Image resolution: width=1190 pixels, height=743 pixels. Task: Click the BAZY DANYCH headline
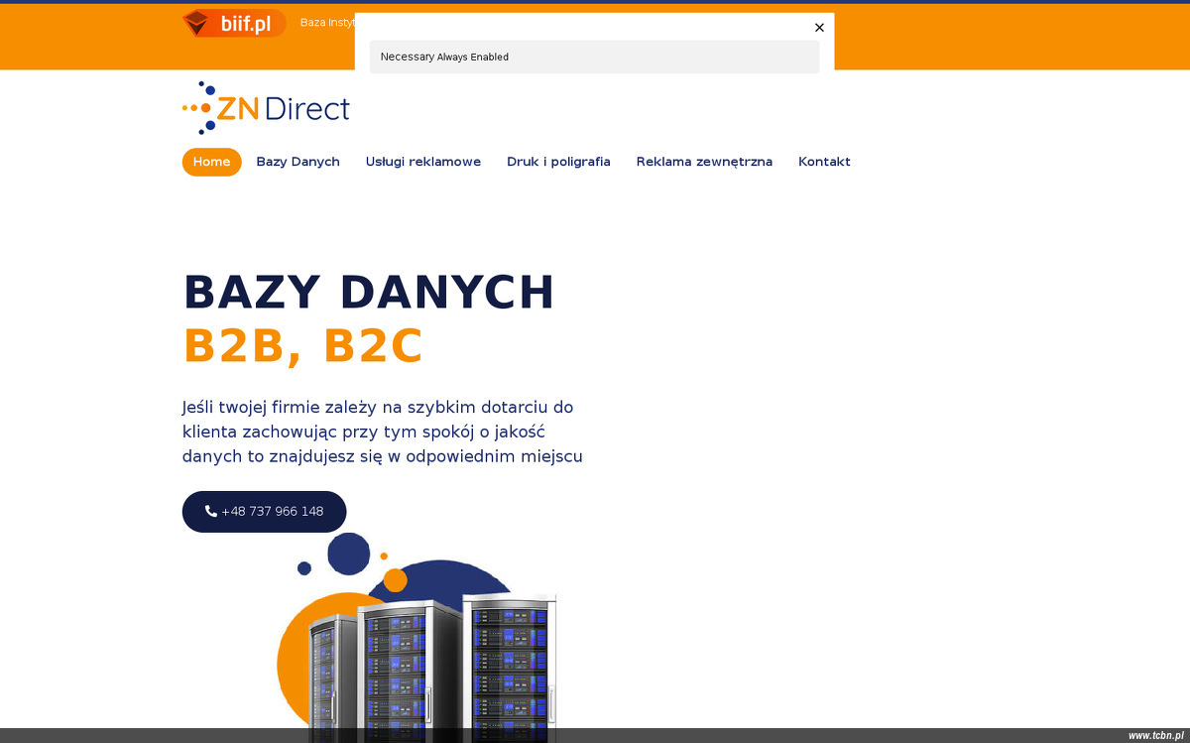click(369, 293)
